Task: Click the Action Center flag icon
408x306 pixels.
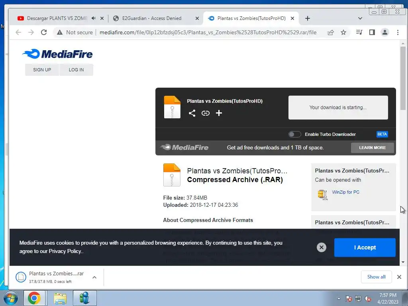Action: click(348, 299)
